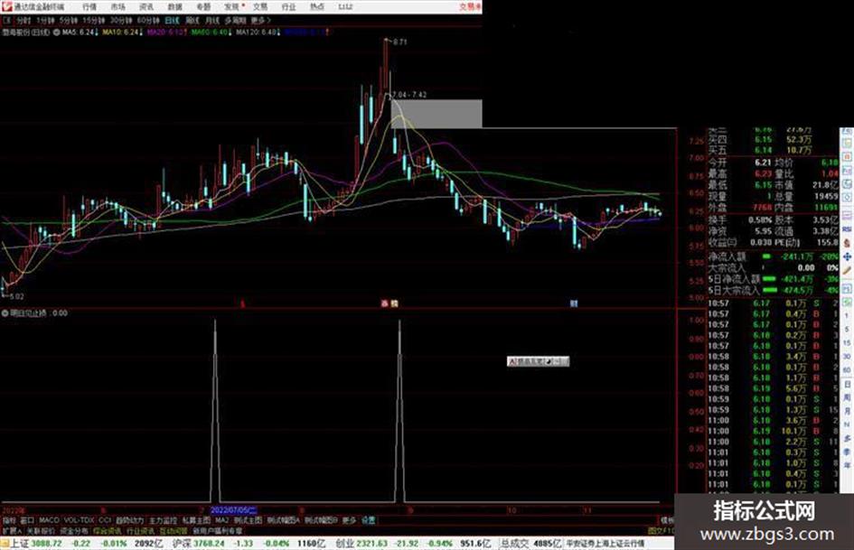Select the 60-minute shortcut in the sidebar

pyautogui.click(x=847, y=369)
